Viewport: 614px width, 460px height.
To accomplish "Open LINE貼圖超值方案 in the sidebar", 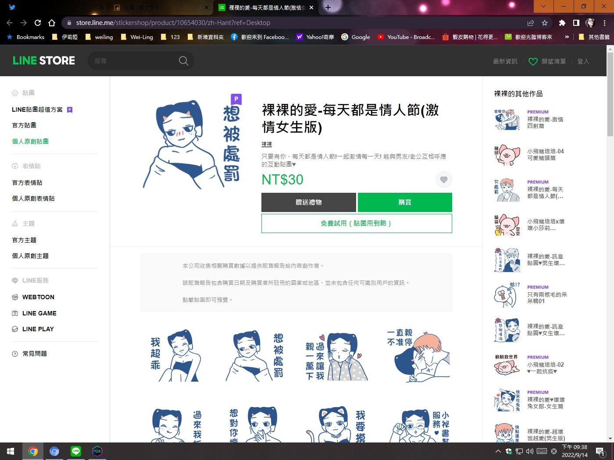I will tap(42, 110).
